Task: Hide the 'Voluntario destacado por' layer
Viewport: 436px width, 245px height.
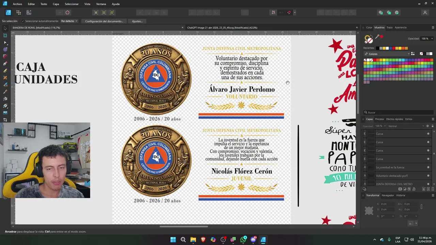Action: (x=428, y=176)
